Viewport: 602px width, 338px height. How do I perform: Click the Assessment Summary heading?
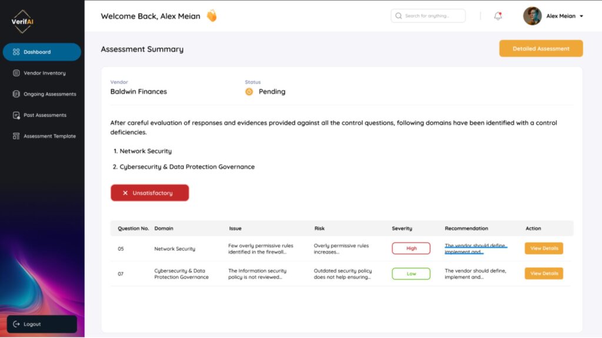(x=142, y=49)
